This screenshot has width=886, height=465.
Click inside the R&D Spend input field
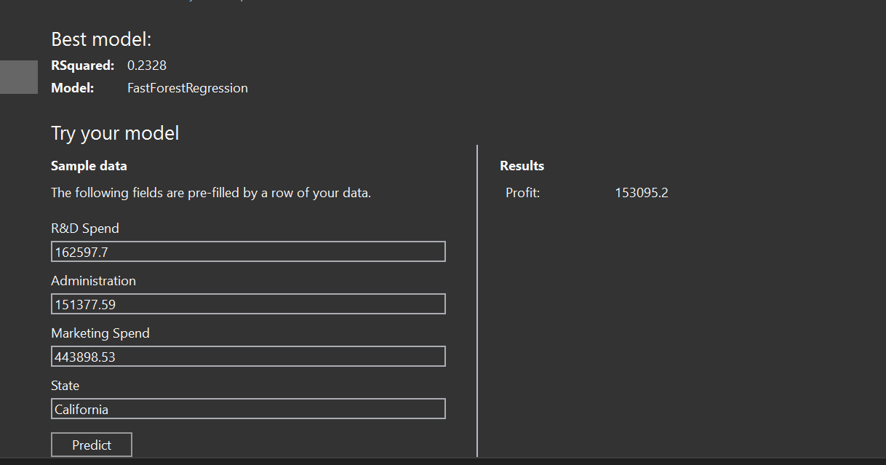pos(247,251)
